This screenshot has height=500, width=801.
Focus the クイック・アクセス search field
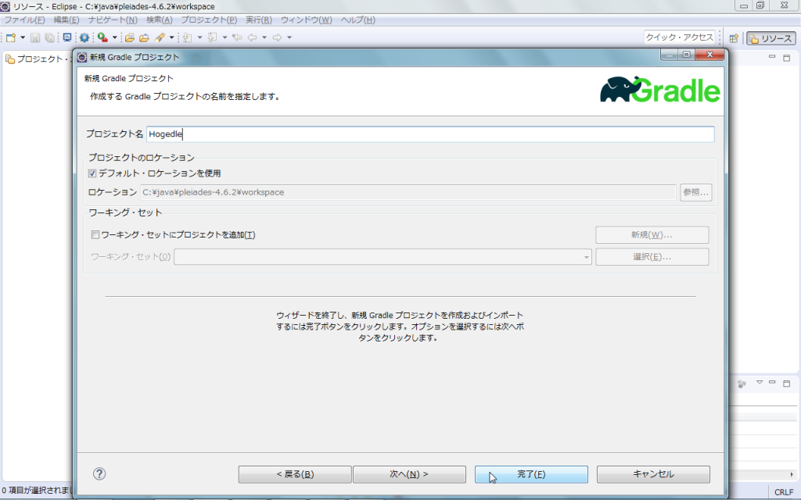coord(679,37)
